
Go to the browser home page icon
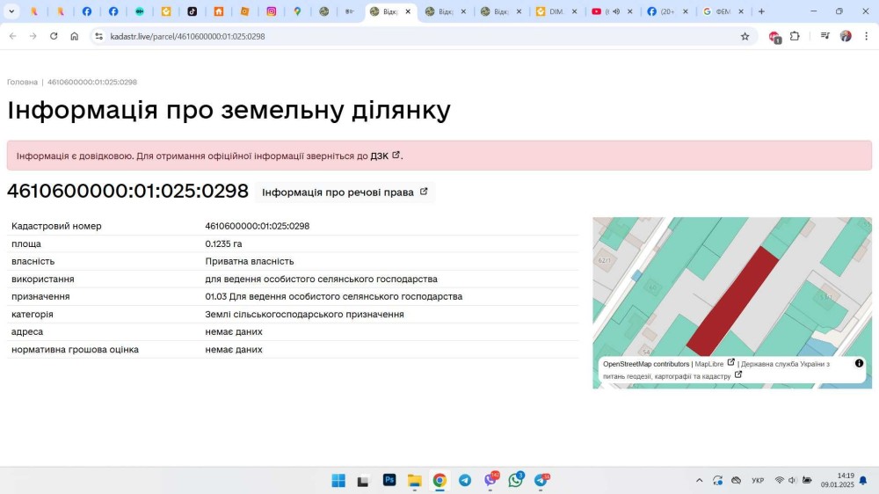[x=75, y=36]
